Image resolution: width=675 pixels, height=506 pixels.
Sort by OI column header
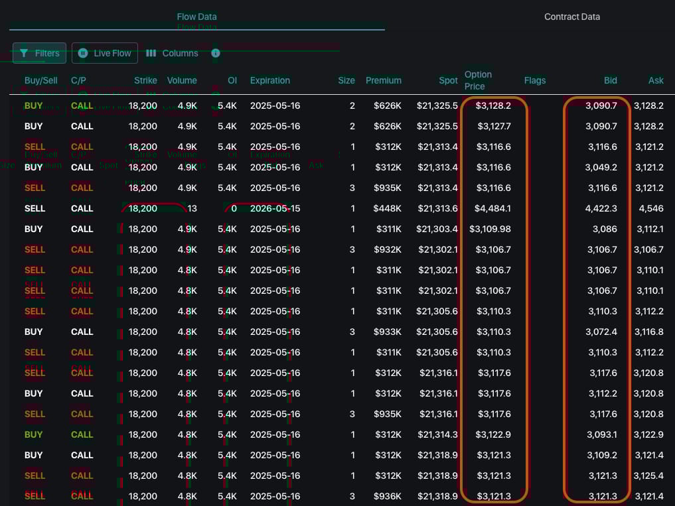[232, 80]
